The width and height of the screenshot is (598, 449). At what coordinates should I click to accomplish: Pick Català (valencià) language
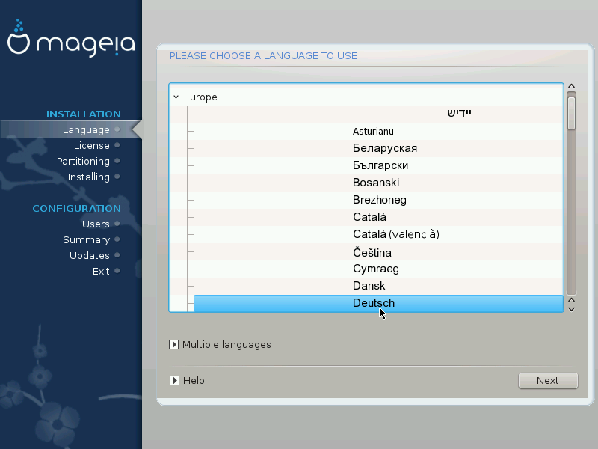tap(396, 234)
